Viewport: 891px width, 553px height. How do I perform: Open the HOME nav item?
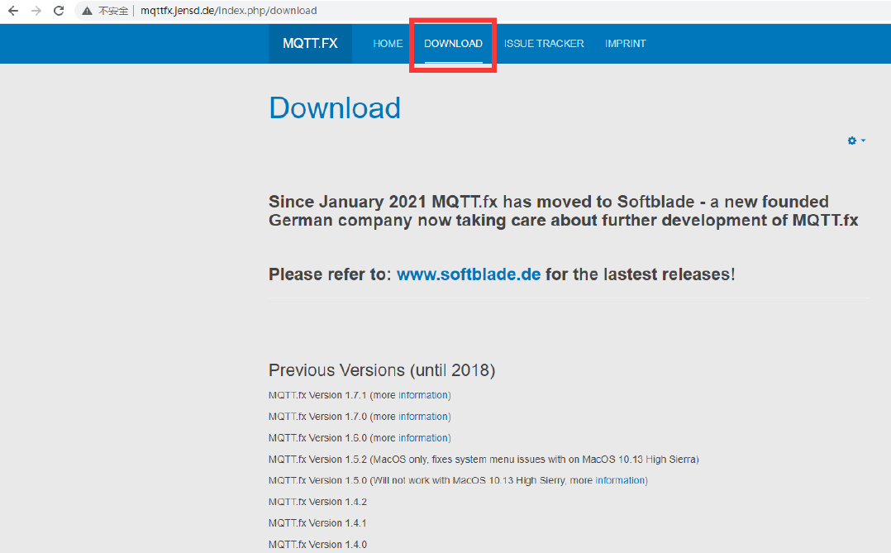click(388, 43)
